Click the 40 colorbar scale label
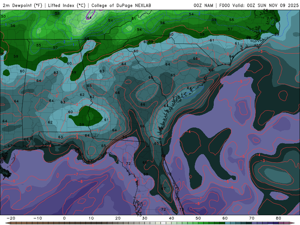This screenshot has height=225, width=300. click(171, 218)
